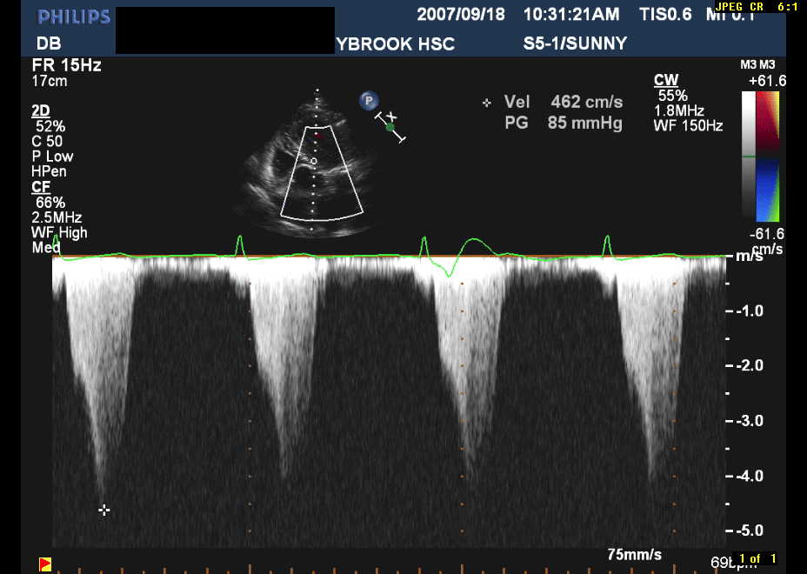807x574 pixels.
Task: Click the caliper symbol beside Vel
Action: pos(487,103)
